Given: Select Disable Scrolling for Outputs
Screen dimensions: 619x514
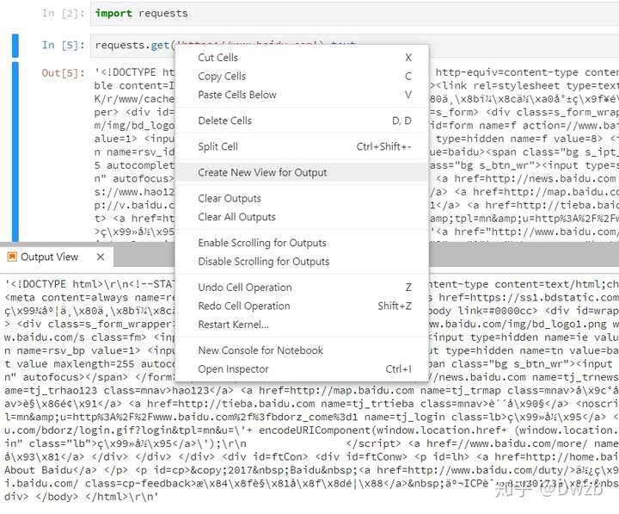Looking at the screenshot, I should pos(302,262).
